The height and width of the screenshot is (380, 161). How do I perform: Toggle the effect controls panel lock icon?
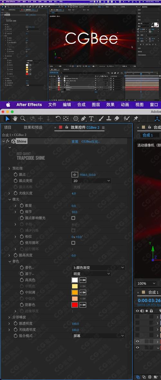point(67,127)
